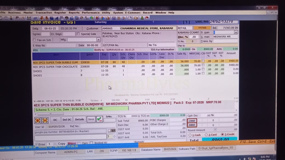This screenshot has width=285, height=160.
Task: Click the orange minus remove-row icon
Action: [x=45, y=120]
